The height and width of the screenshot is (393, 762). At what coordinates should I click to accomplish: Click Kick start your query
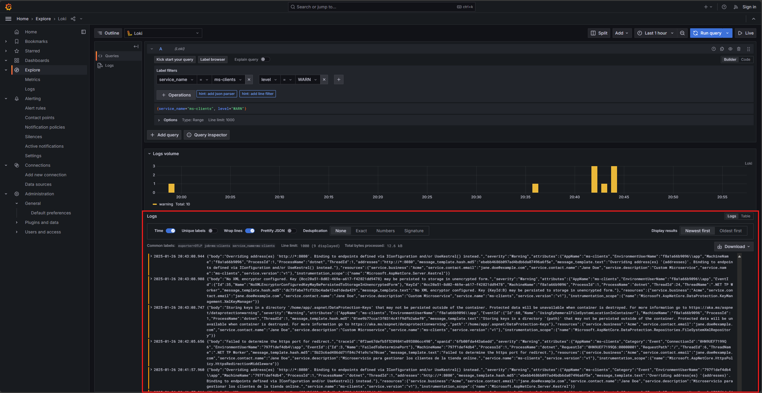(x=175, y=60)
